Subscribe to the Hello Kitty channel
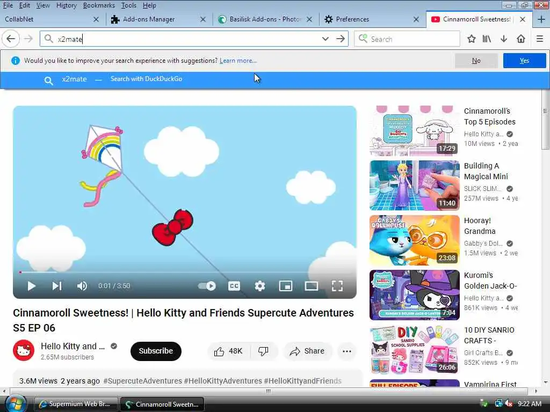Image resolution: width=550 pixels, height=412 pixels. 156,351
